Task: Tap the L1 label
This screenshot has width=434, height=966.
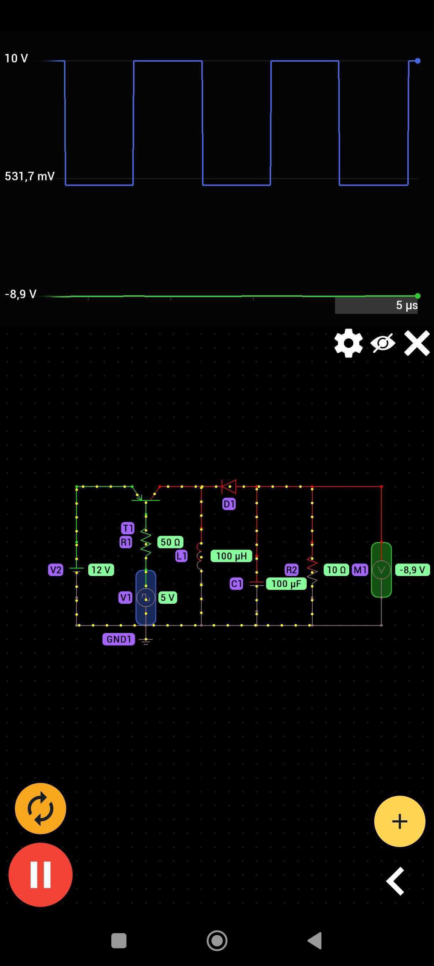Action: pyautogui.click(x=181, y=556)
